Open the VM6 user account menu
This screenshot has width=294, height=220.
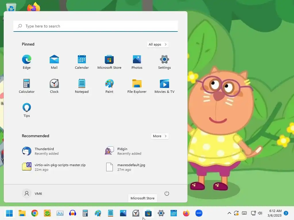[32, 193]
